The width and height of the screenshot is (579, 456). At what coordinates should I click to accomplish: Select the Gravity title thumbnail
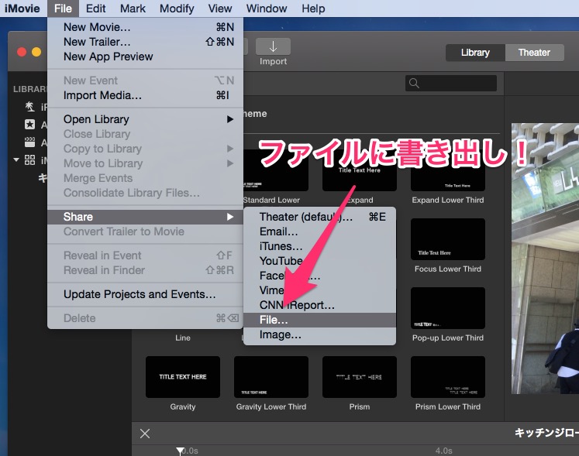point(183,377)
